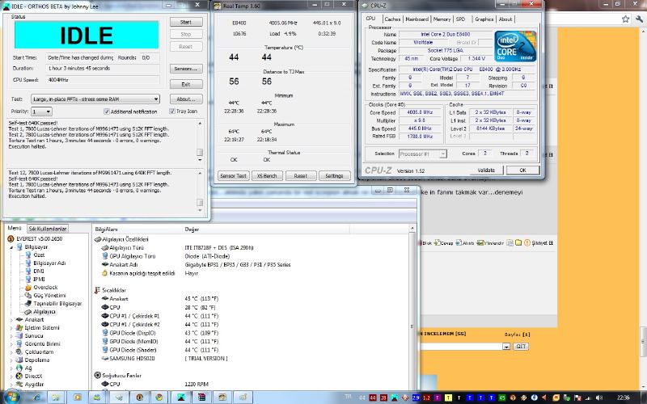Click Sensor Test button in Real Temp
This screenshot has height=404, width=647.
pos(233,175)
